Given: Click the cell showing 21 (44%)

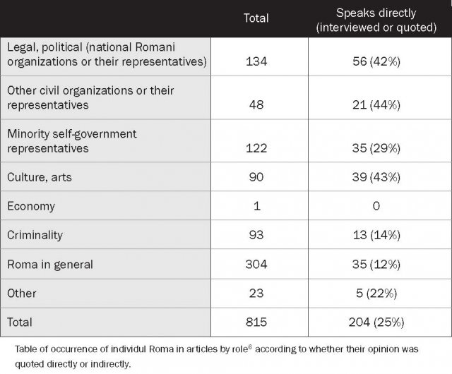Looking at the screenshot, I should 376,105.
